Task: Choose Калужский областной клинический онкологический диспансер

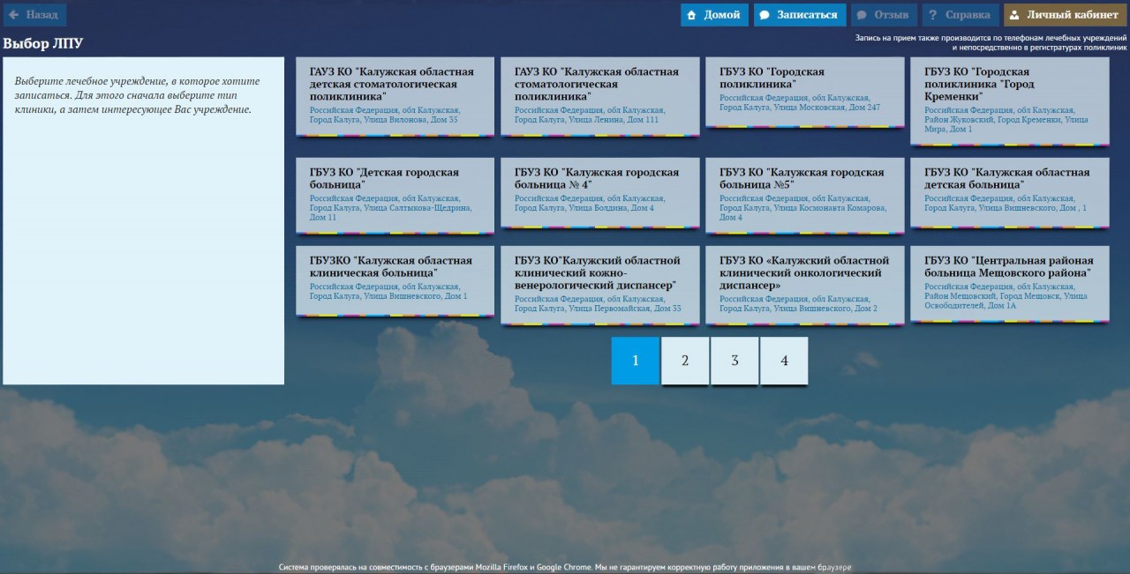Action: point(804,286)
